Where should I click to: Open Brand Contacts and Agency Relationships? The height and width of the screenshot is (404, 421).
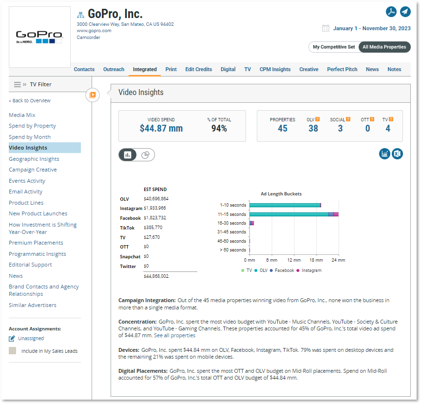[x=44, y=290]
